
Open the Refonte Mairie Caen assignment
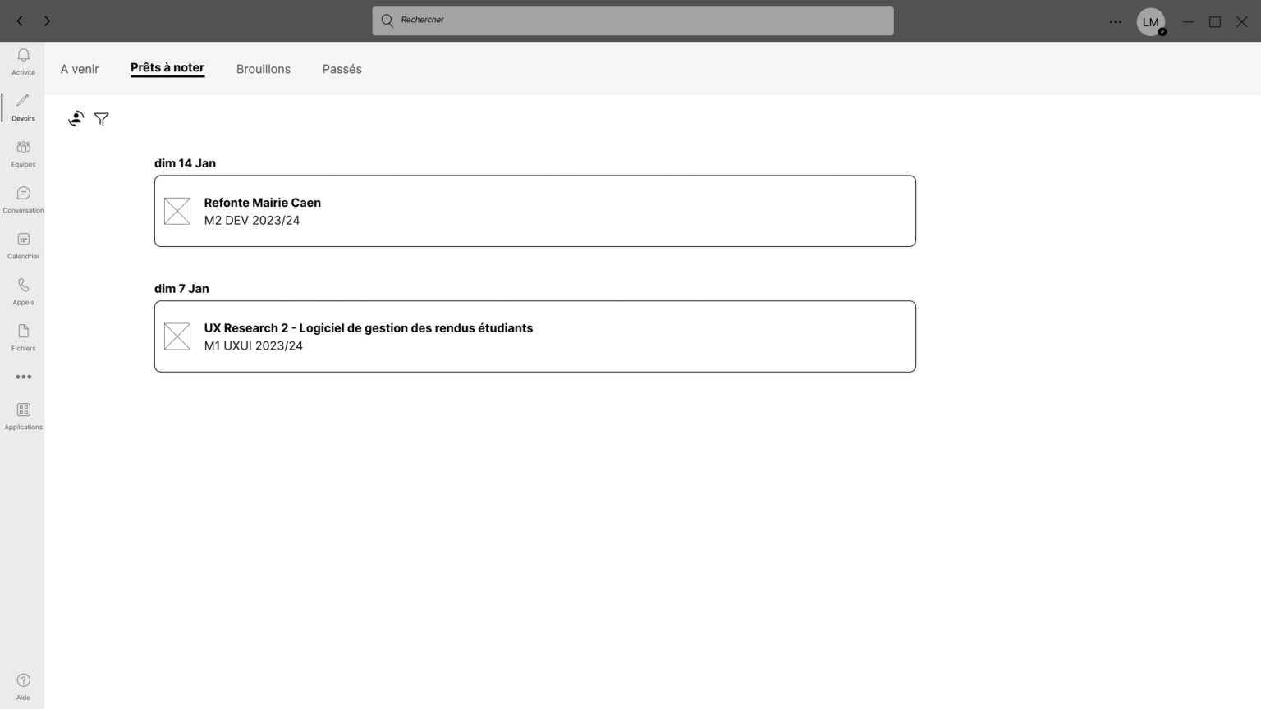[534, 211]
